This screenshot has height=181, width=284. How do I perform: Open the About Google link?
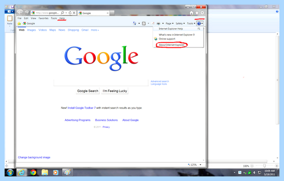pyautogui.click(x=131, y=120)
